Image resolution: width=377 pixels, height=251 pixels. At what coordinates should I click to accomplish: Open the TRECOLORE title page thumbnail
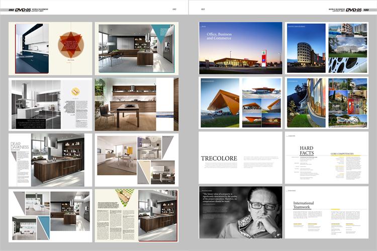240,158
